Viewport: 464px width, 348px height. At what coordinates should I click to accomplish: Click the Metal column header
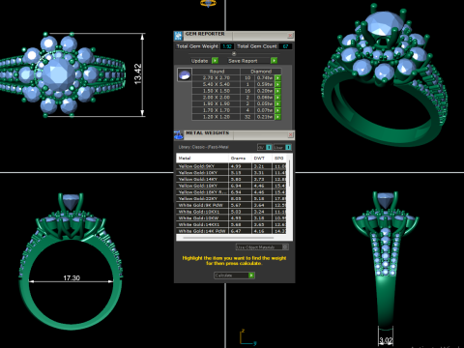[202, 158]
